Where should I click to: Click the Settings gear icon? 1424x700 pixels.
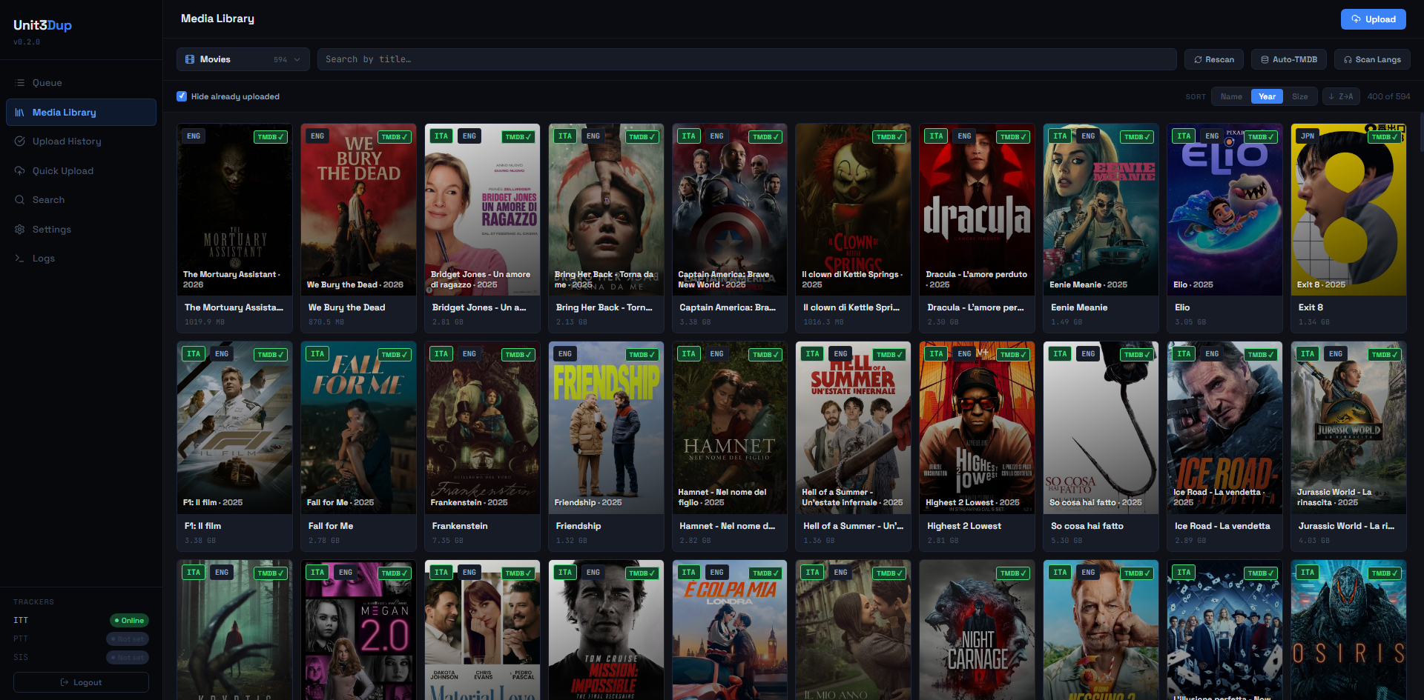pos(20,230)
